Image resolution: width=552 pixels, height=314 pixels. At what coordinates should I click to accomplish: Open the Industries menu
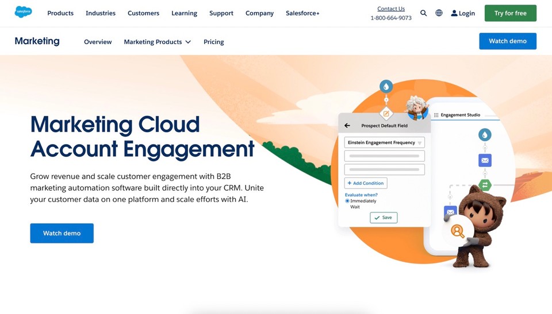[101, 13]
